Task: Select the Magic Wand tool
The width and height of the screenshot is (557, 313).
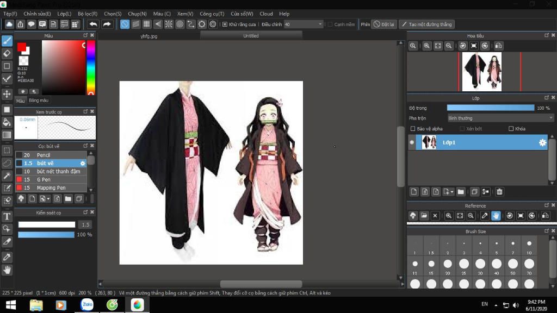Action: [7, 176]
